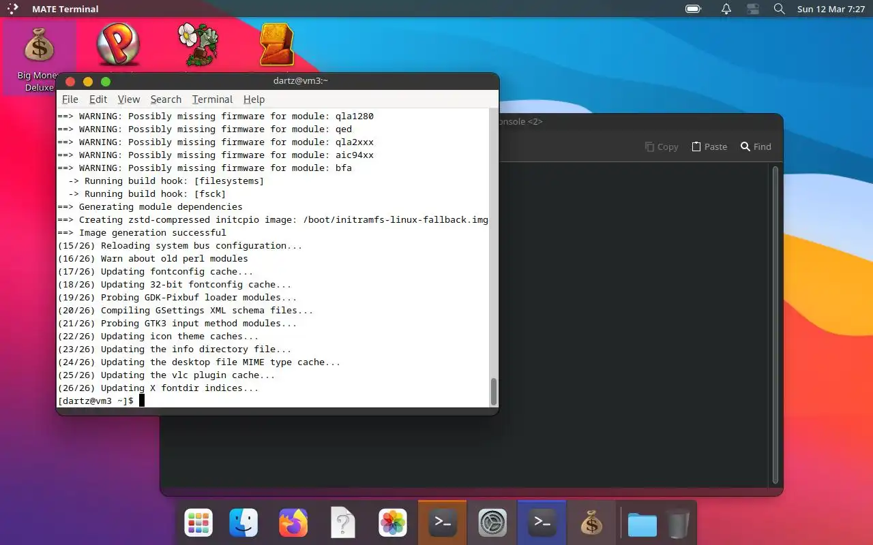This screenshot has width=873, height=545.
Task: Click the terminal prompt [dartz@vm3 ~]$
Action: coord(95,401)
